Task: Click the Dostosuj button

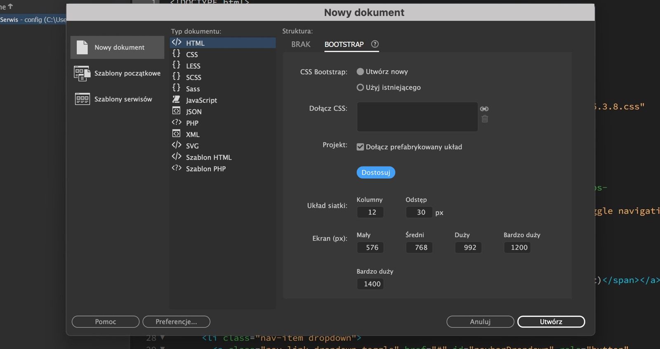Action: coord(376,173)
